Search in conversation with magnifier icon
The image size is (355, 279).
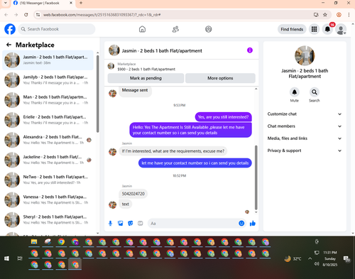point(315,92)
